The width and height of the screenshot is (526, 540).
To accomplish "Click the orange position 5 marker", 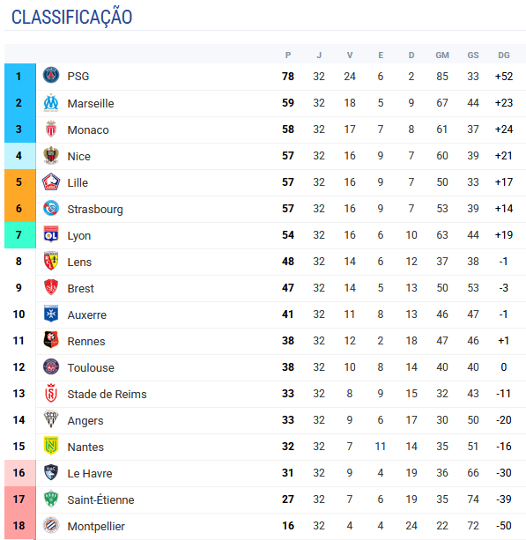I will click(x=20, y=182).
